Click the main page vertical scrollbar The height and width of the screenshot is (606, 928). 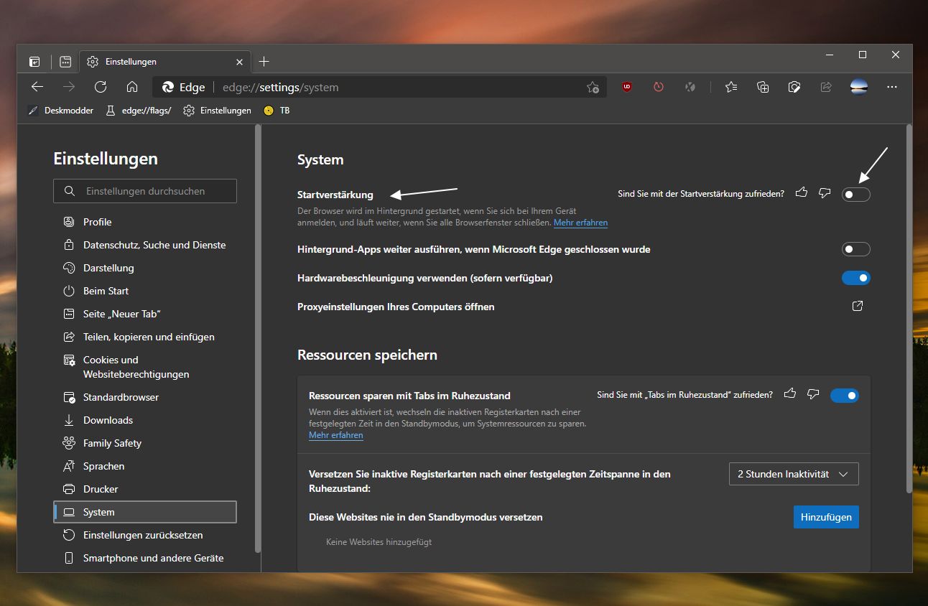pos(909,309)
